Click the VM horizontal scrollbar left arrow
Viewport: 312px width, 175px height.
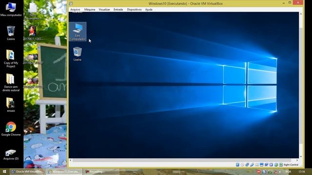pos(71,160)
